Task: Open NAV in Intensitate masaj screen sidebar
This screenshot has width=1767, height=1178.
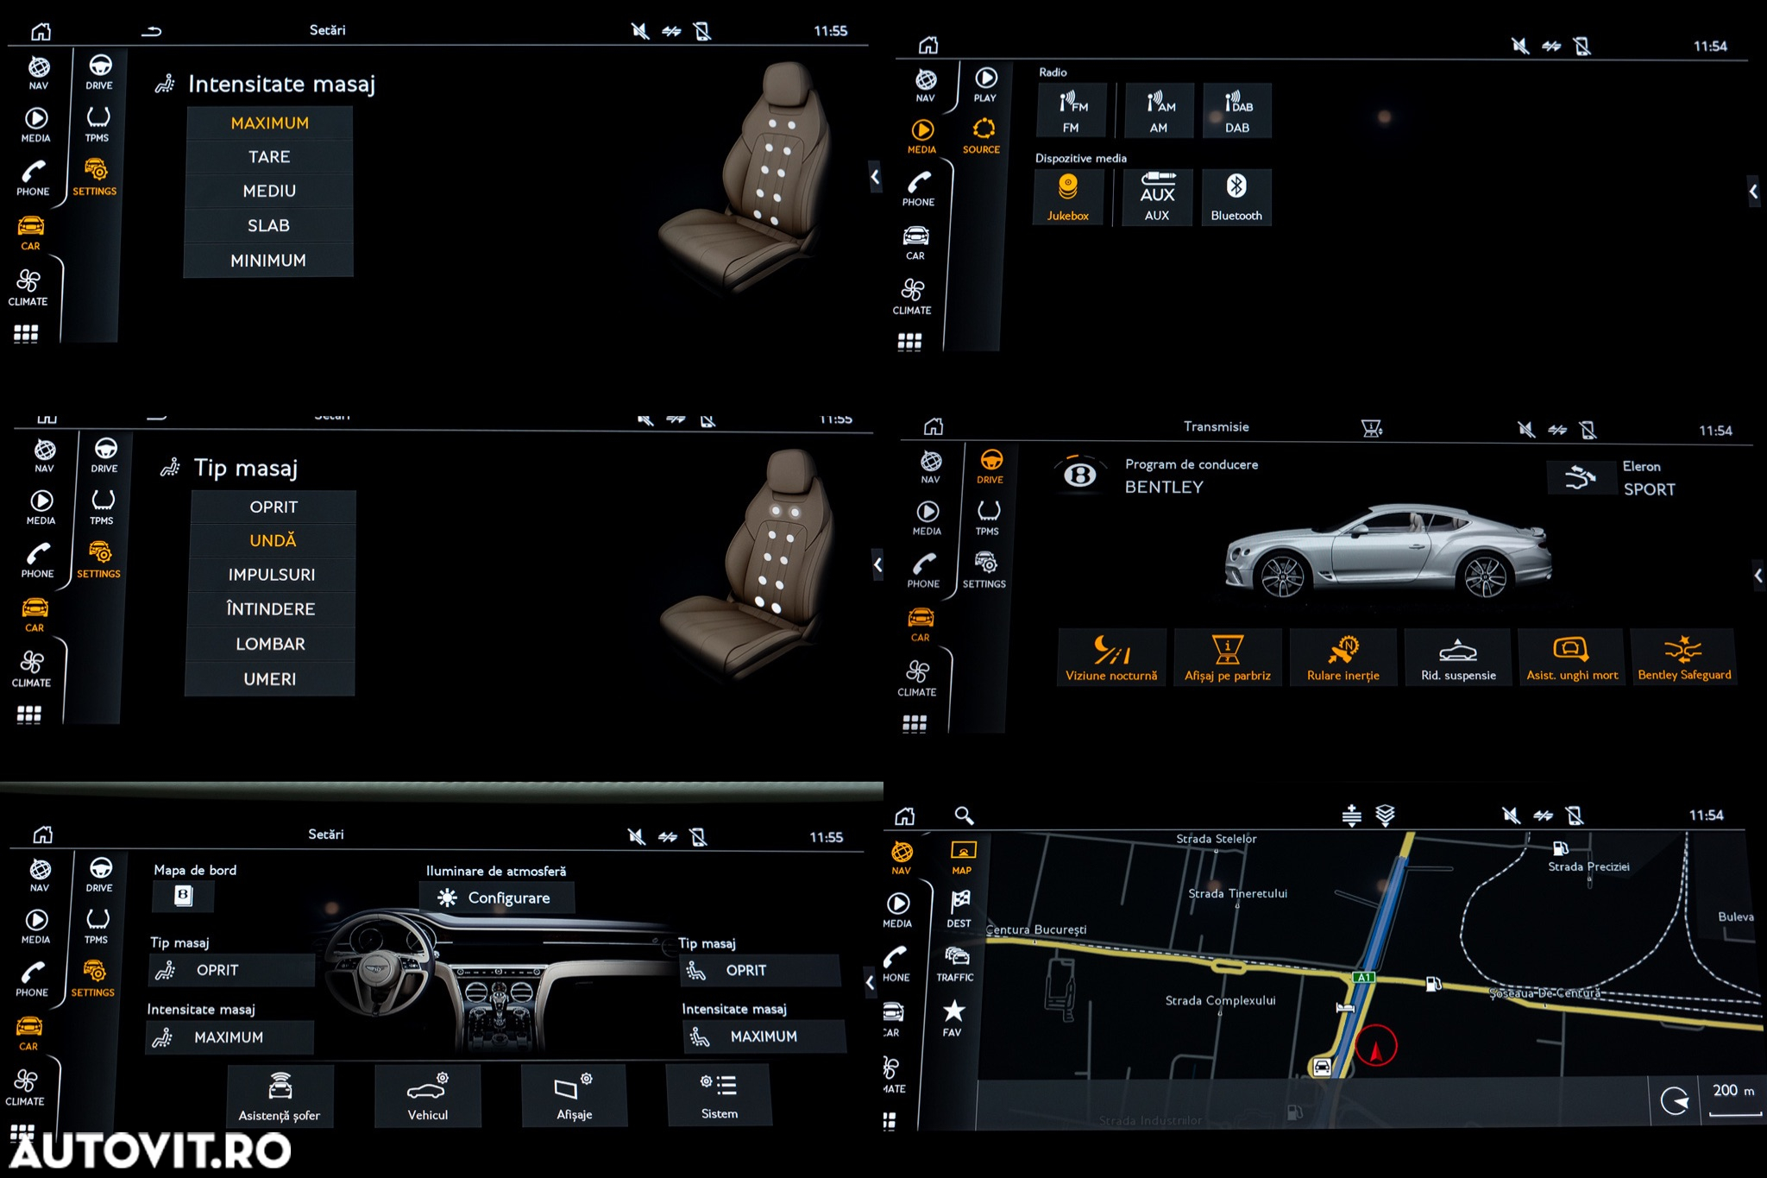Action: [x=38, y=73]
